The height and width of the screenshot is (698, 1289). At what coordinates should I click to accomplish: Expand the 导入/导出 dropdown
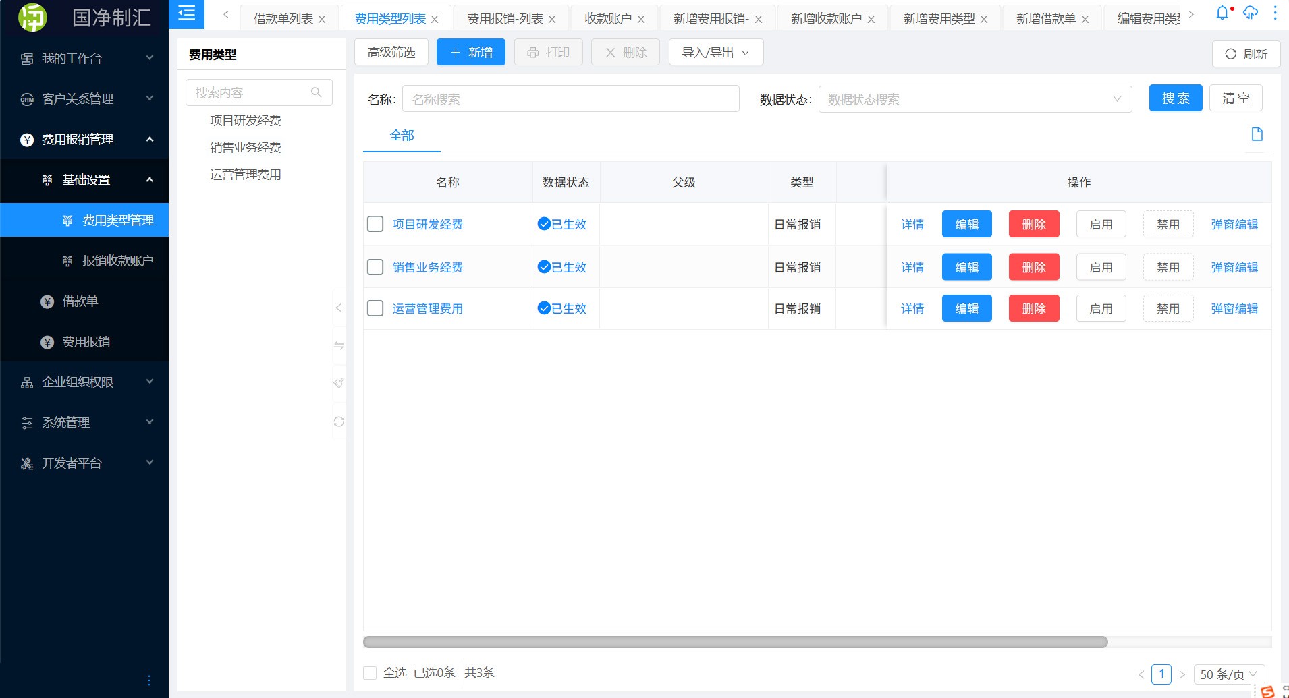click(715, 52)
